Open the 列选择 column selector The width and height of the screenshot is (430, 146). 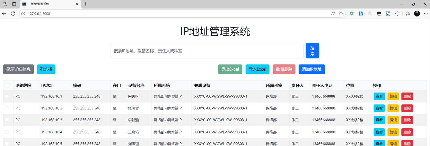pos(46,69)
